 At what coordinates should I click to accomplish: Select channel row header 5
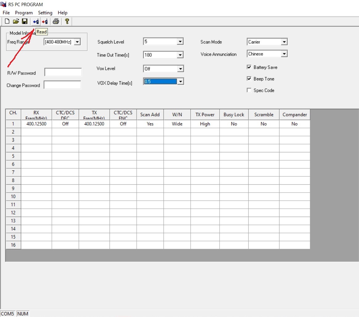pyautogui.click(x=13, y=156)
